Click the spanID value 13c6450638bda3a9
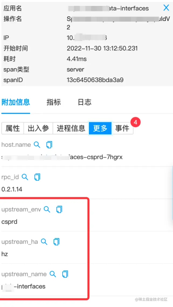The height and width of the screenshot is (307, 173). [x=95, y=80]
